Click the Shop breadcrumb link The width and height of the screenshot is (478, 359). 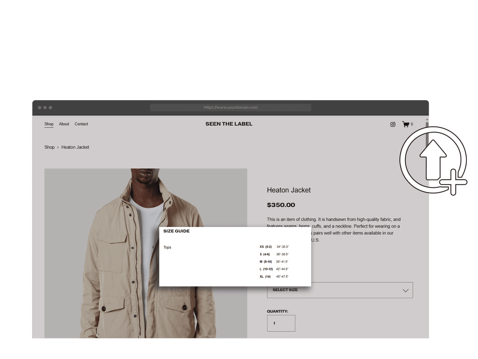click(49, 147)
